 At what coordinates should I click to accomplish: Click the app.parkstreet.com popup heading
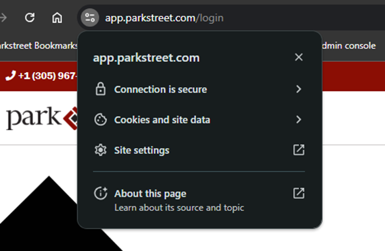(146, 58)
